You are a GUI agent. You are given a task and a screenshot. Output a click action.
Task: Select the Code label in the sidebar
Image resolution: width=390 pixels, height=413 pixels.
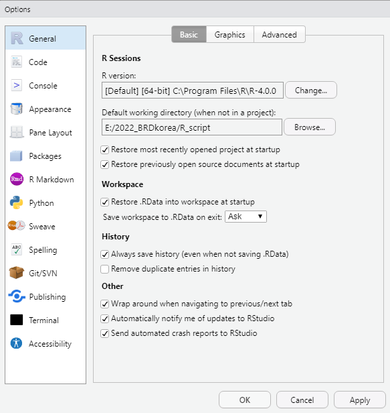(x=38, y=62)
